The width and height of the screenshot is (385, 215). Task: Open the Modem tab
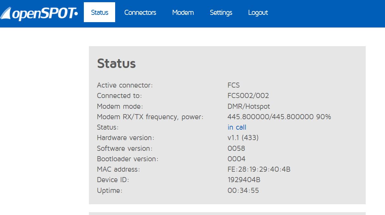183,12
